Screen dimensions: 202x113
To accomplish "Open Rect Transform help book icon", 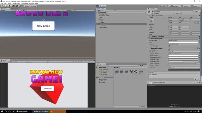I will (x=198, y=16).
